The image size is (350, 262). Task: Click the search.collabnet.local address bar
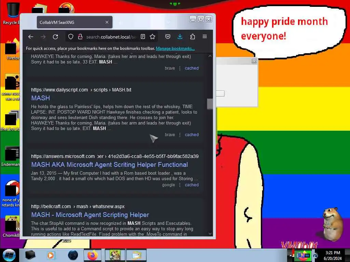point(111,37)
